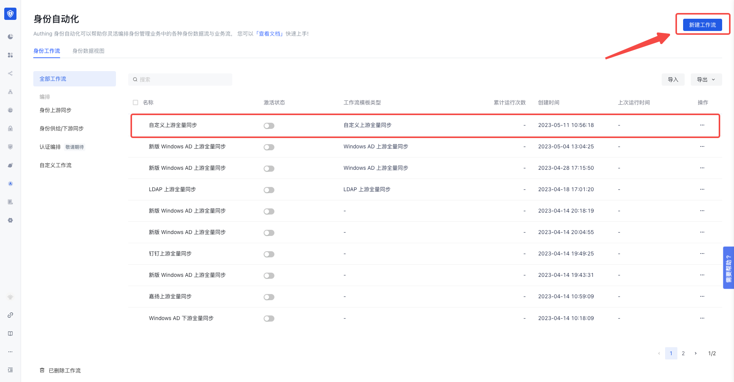Select 身份上游同步 in the left menu
The width and height of the screenshot is (734, 382).
coord(55,110)
